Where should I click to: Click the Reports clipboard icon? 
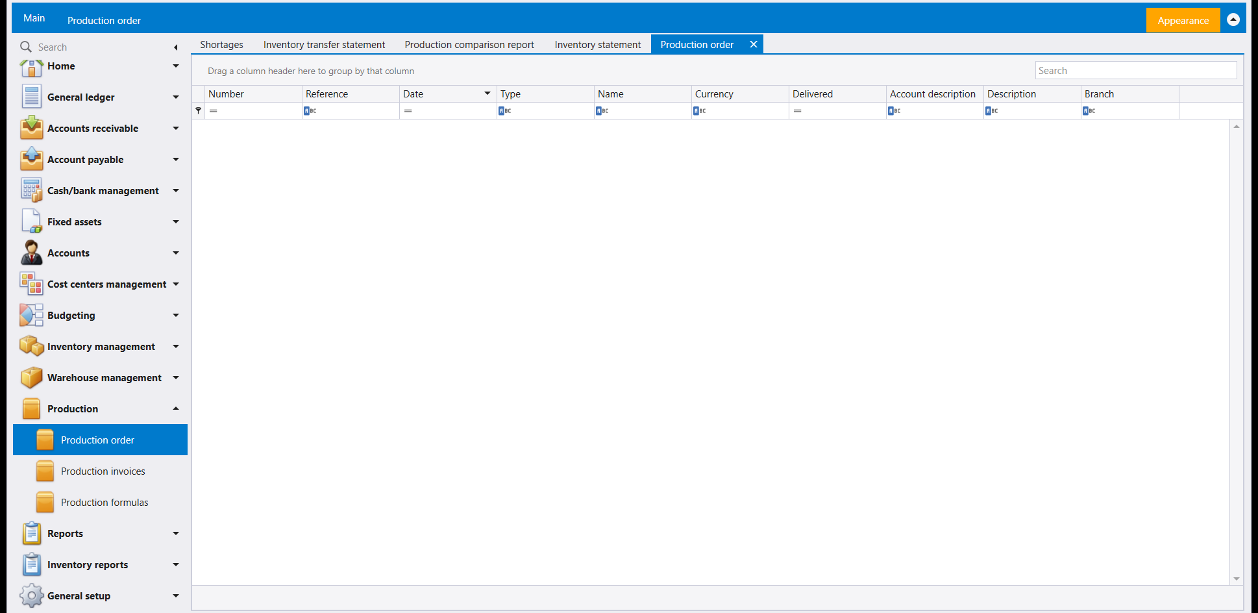(31, 533)
